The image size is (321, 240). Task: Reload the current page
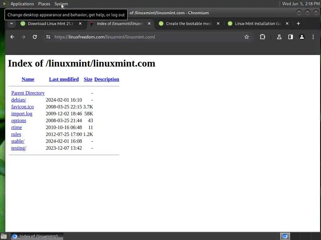coord(35,37)
